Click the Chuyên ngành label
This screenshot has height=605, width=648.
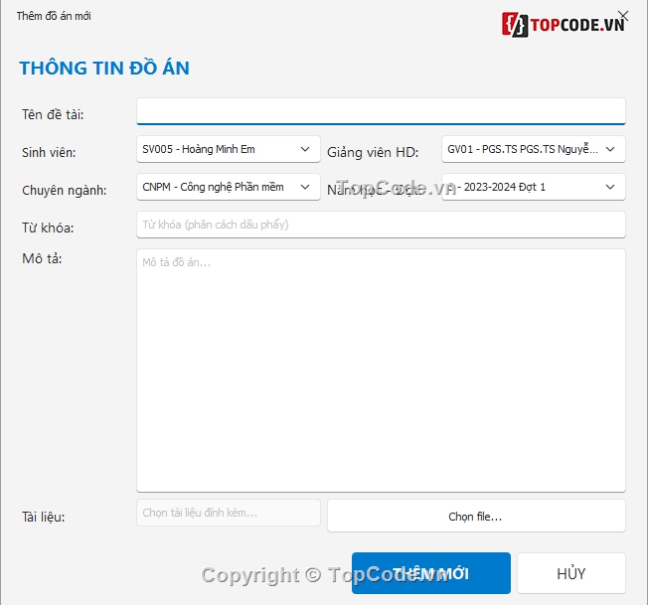pyautogui.click(x=64, y=191)
